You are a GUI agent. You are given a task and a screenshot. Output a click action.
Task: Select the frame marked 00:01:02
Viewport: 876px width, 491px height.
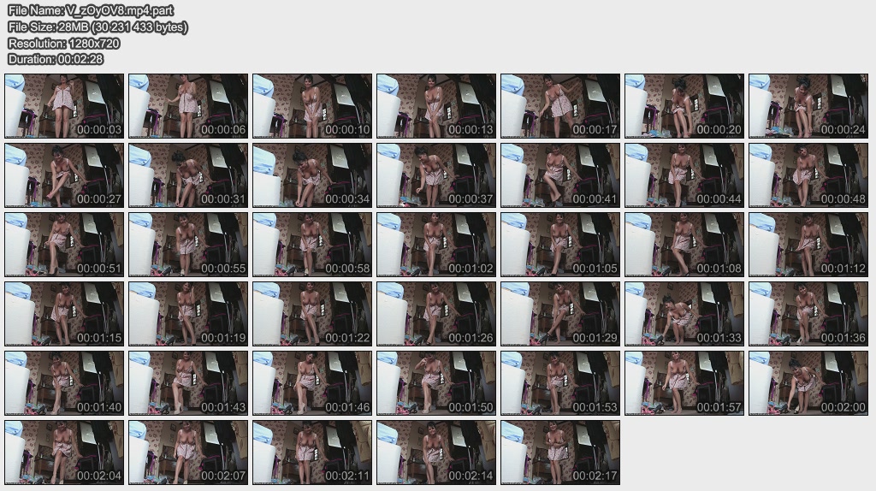436,245
